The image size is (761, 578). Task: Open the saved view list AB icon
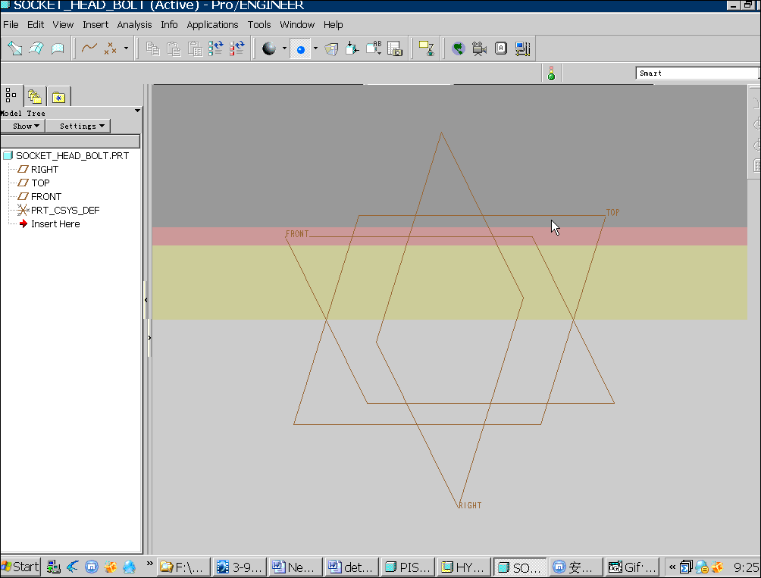(x=374, y=48)
